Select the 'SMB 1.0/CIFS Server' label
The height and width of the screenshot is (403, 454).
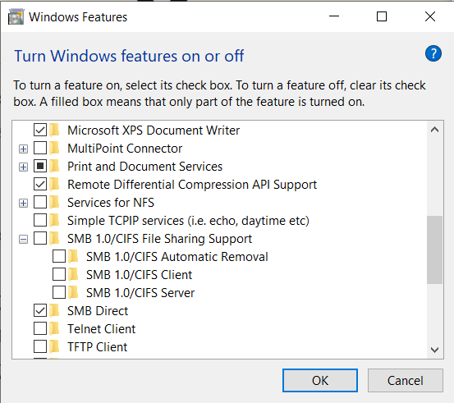(x=140, y=293)
